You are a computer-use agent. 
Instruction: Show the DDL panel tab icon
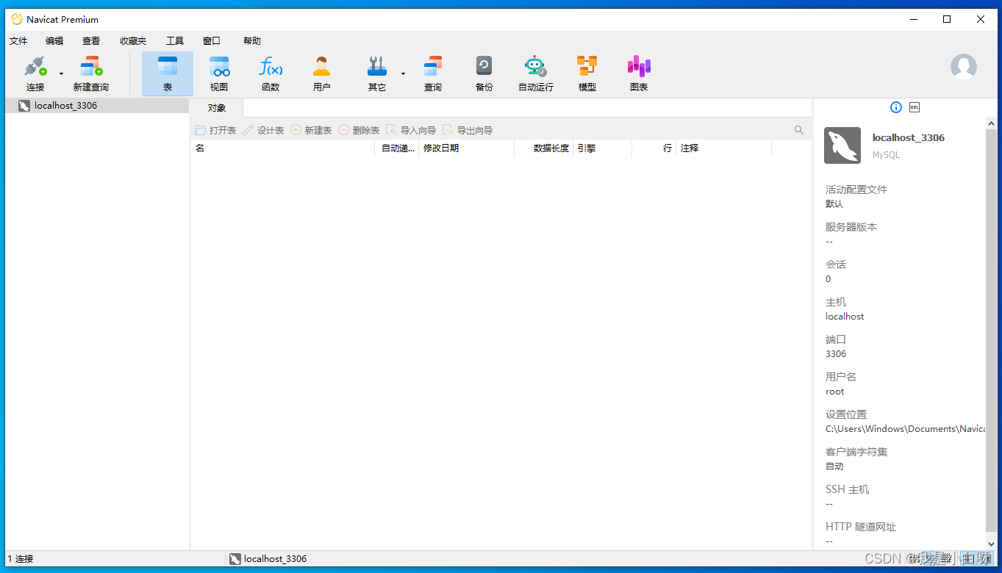coord(915,107)
